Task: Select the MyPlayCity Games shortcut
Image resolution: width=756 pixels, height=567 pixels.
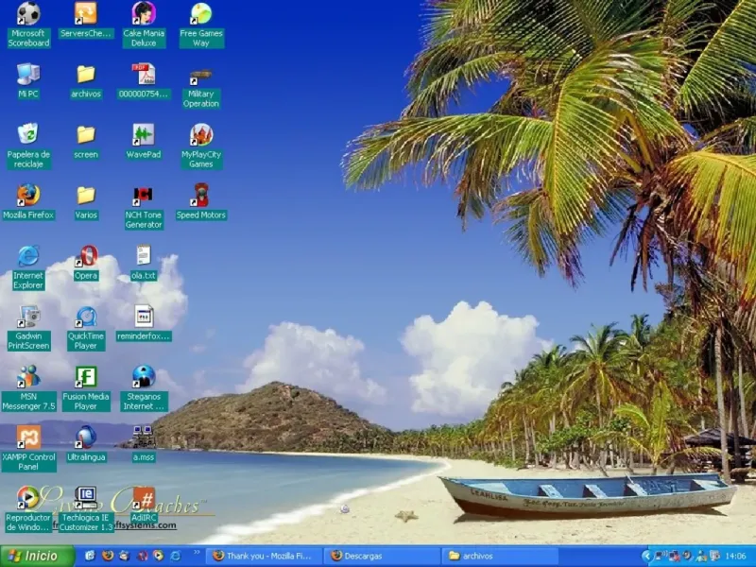Action: pyautogui.click(x=201, y=146)
